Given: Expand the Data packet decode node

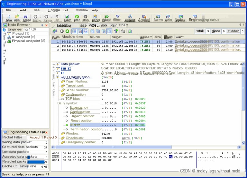Looking at the screenshot, I should tap(58, 64).
